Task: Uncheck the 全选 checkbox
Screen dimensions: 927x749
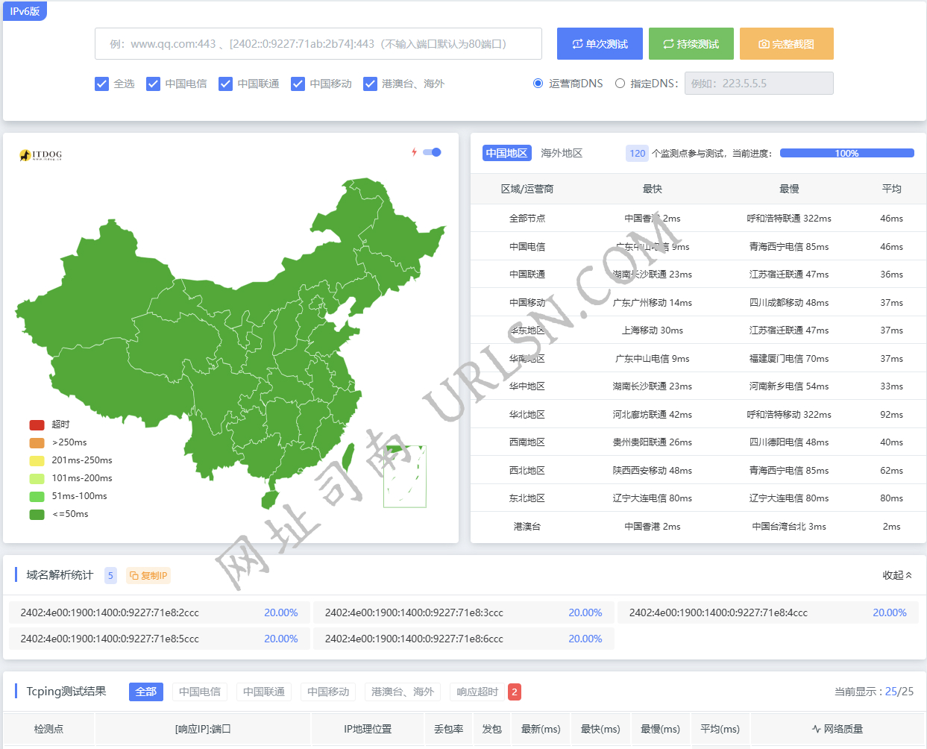Action: tap(101, 84)
